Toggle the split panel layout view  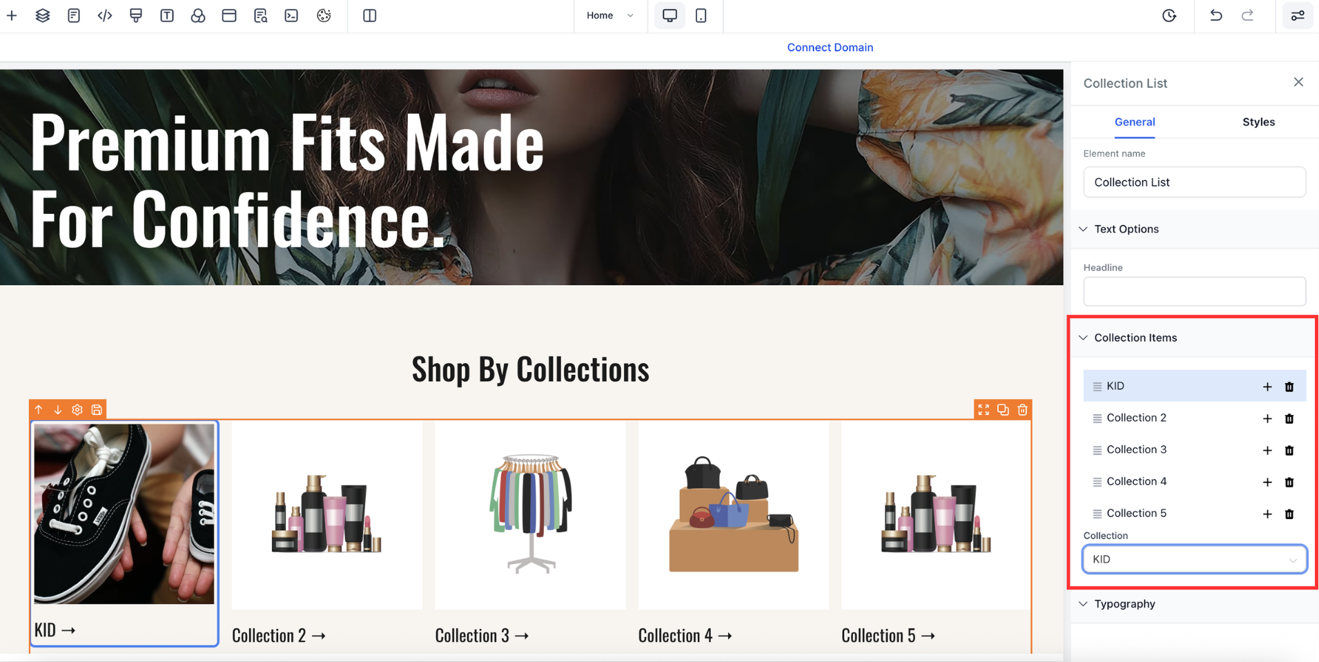pyautogui.click(x=369, y=15)
